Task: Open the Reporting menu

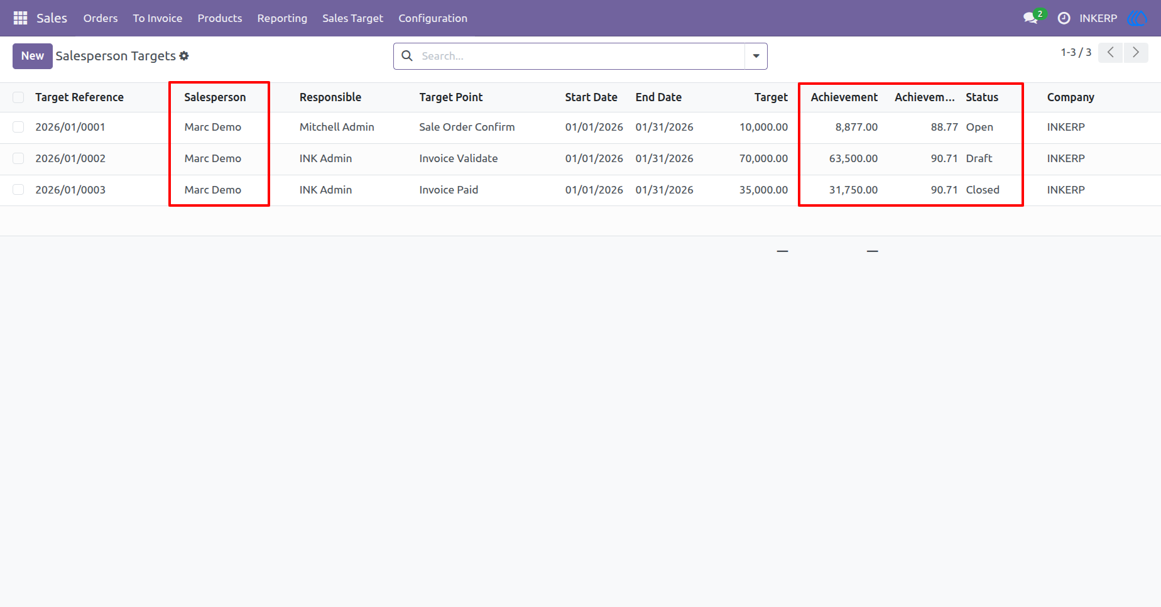Action: [282, 18]
